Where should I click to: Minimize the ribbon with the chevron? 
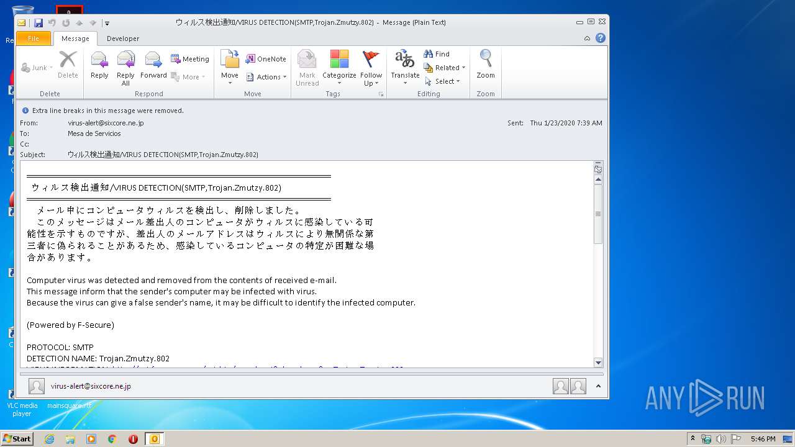[587, 38]
